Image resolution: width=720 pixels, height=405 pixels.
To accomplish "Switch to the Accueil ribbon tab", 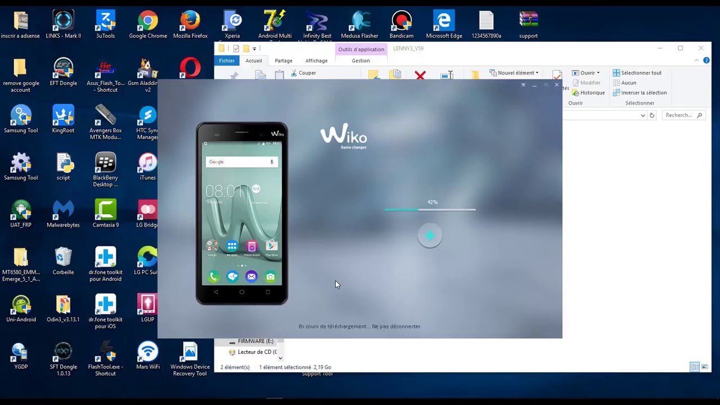I will point(254,60).
